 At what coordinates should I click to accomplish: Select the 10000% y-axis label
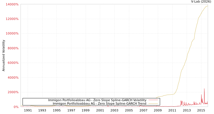(x=12, y=34)
